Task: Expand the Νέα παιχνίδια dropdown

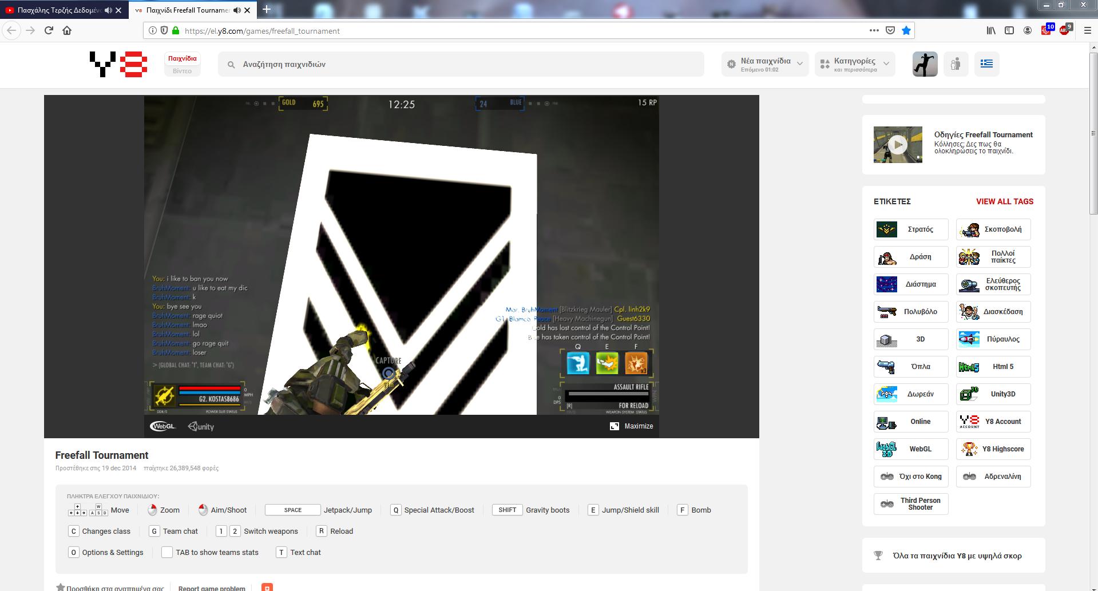Action: coord(765,64)
